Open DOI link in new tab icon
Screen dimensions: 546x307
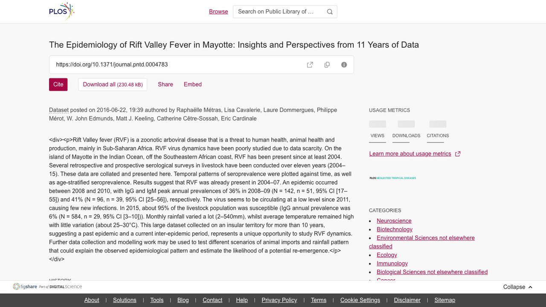click(310, 65)
